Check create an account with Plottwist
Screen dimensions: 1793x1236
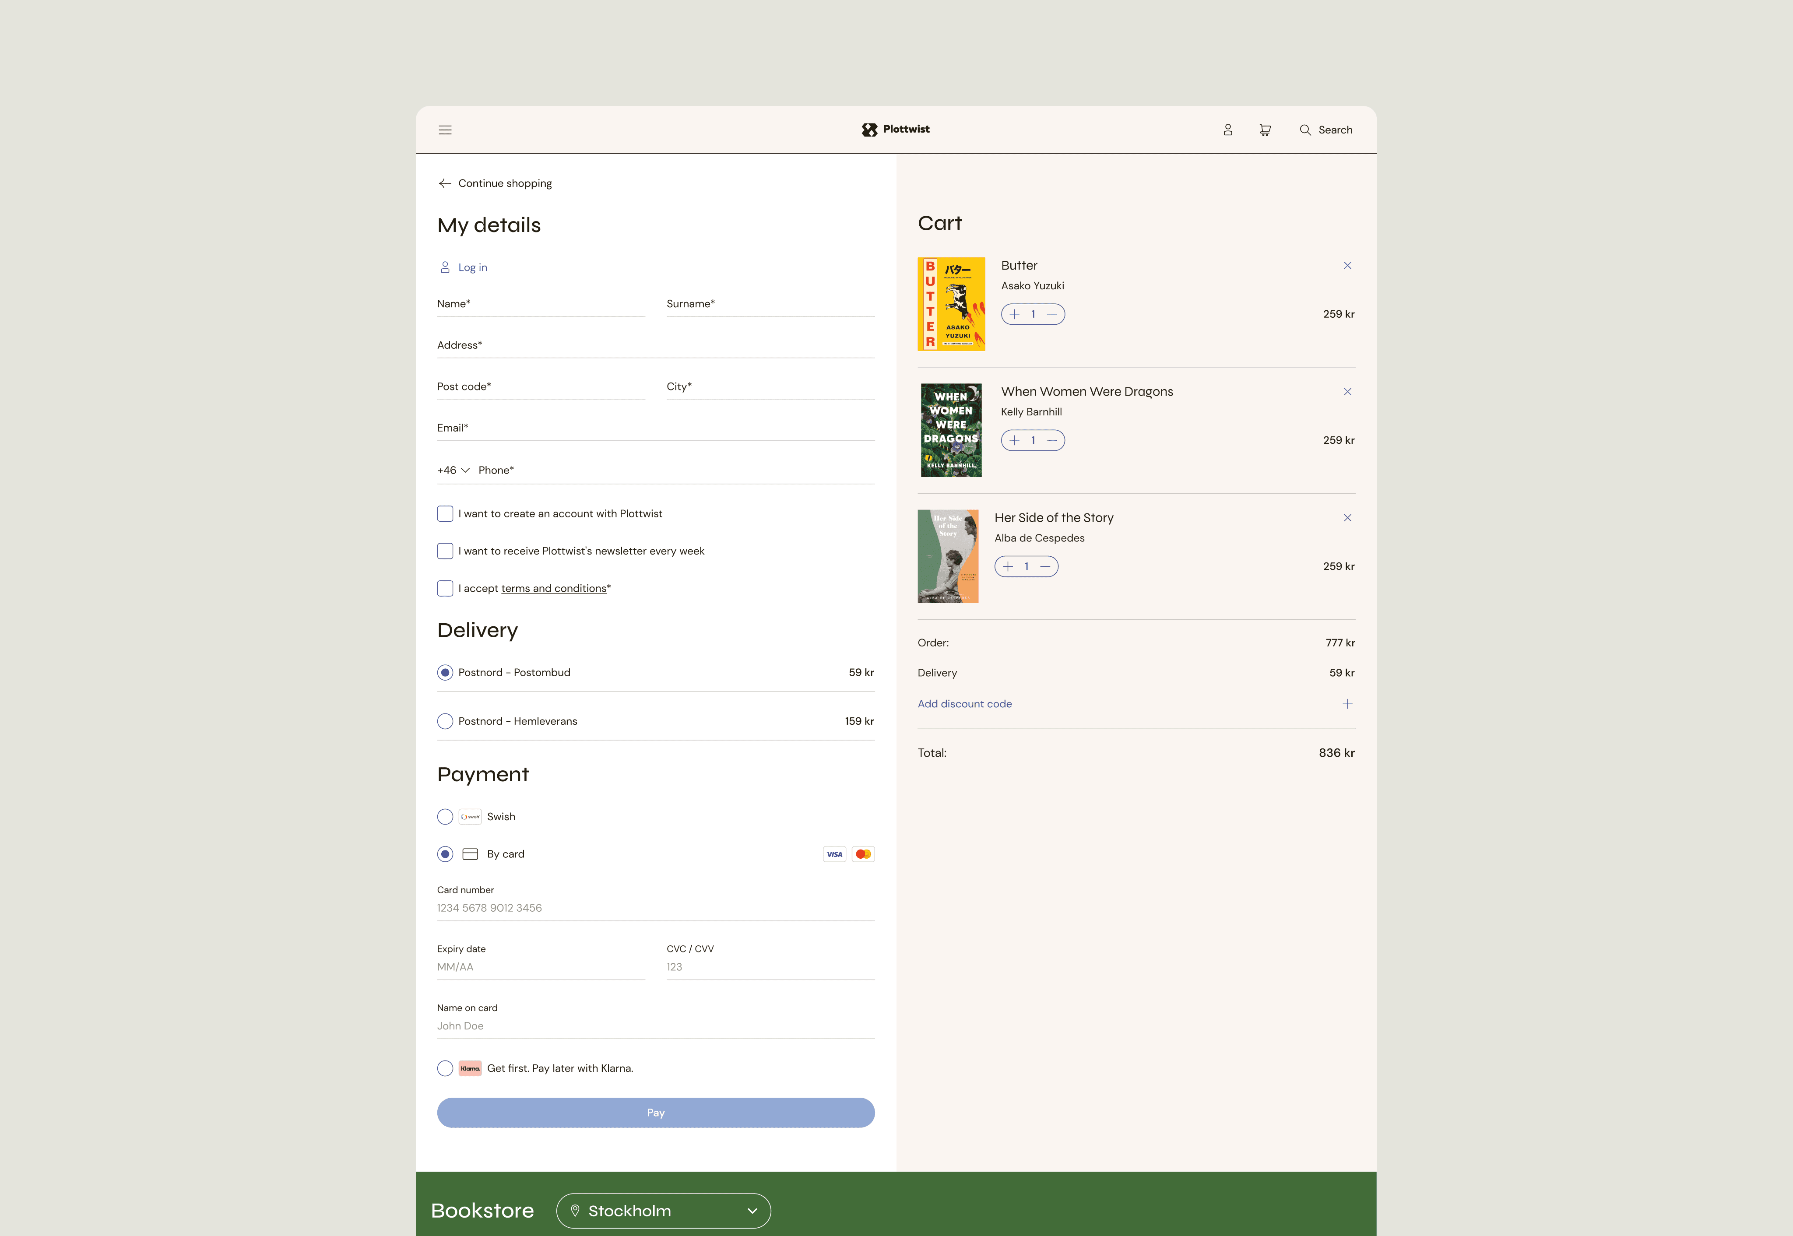pyautogui.click(x=445, y=514)
